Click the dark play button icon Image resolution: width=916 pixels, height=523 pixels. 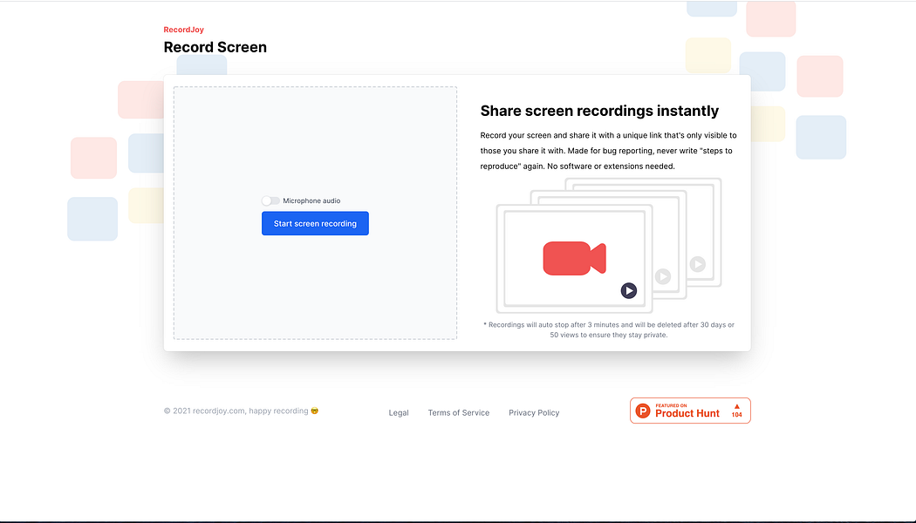[629, 290]
